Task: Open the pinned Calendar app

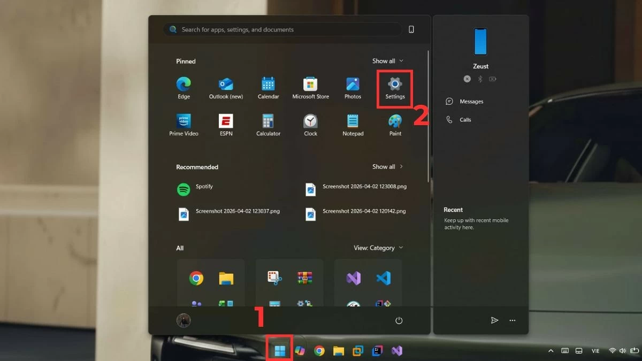Action: [x=268, y=88]
